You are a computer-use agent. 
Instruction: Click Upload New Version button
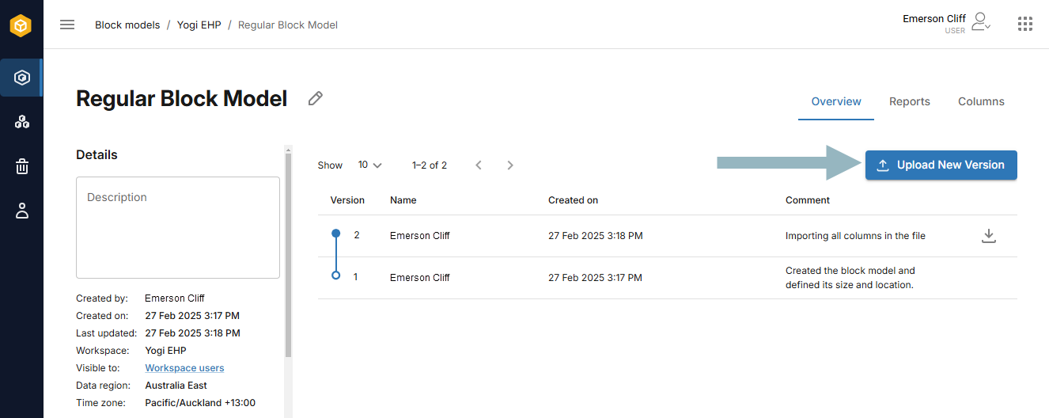tap(941, 165)
